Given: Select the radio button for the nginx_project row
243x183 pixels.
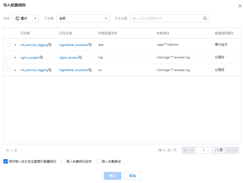Looking at the screenshot, I should click(8, 57).
